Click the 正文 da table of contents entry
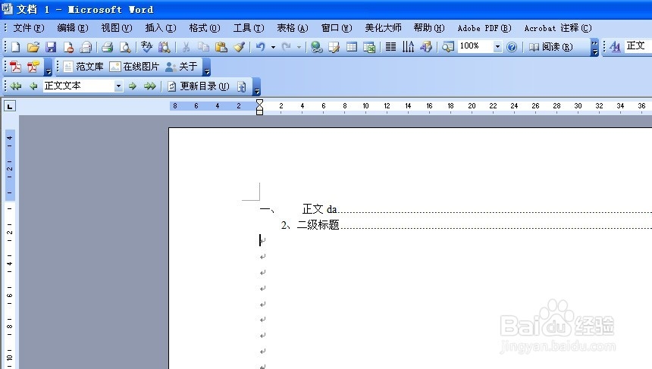Image resolution: width=652 pixels, height=369 pixels. (319, 208)
